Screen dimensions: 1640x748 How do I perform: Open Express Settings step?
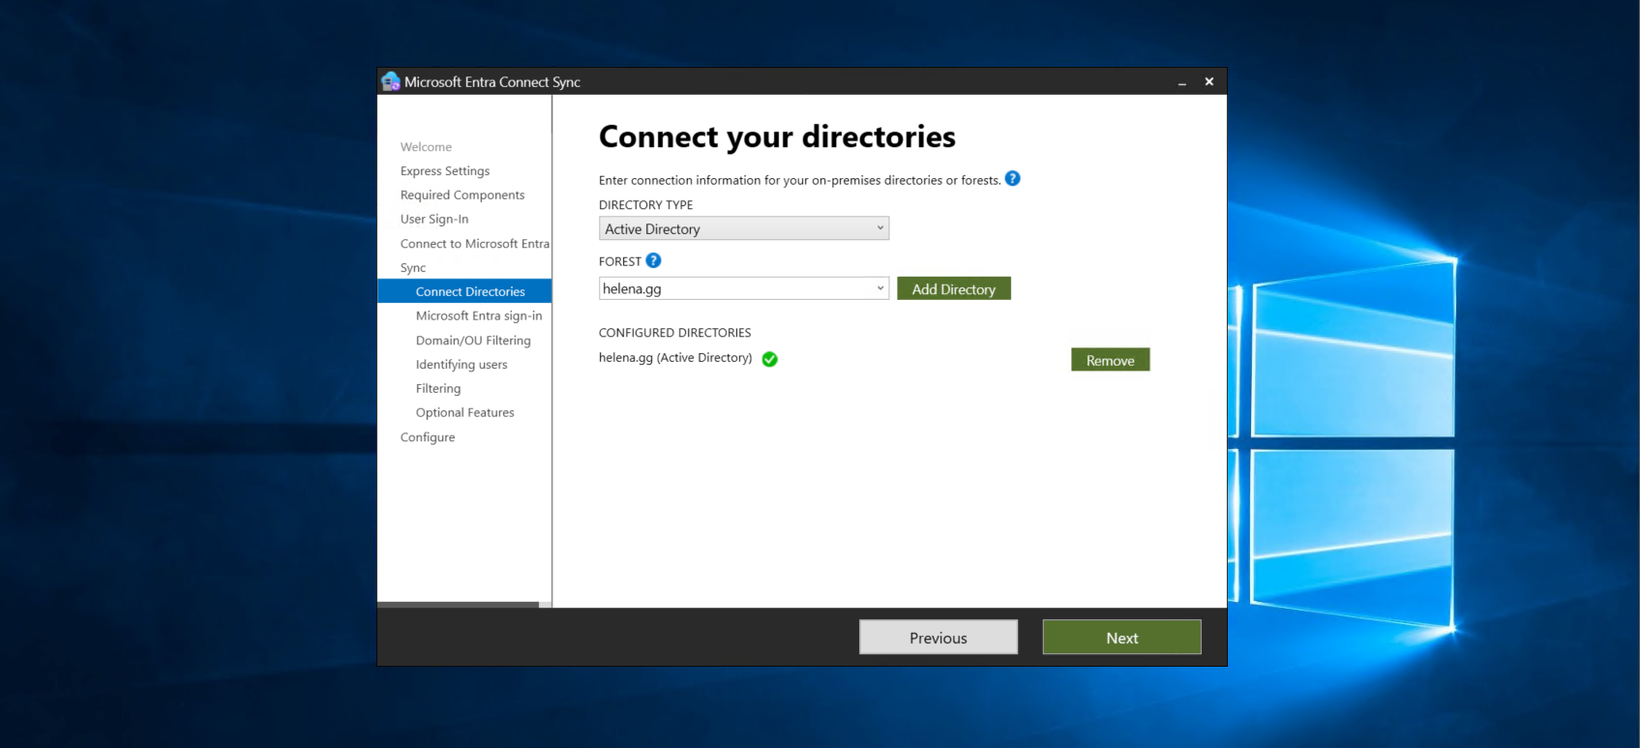445,171
